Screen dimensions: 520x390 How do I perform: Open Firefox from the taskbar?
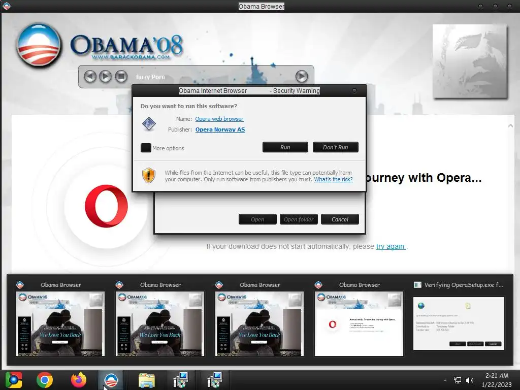coord(79,380)
